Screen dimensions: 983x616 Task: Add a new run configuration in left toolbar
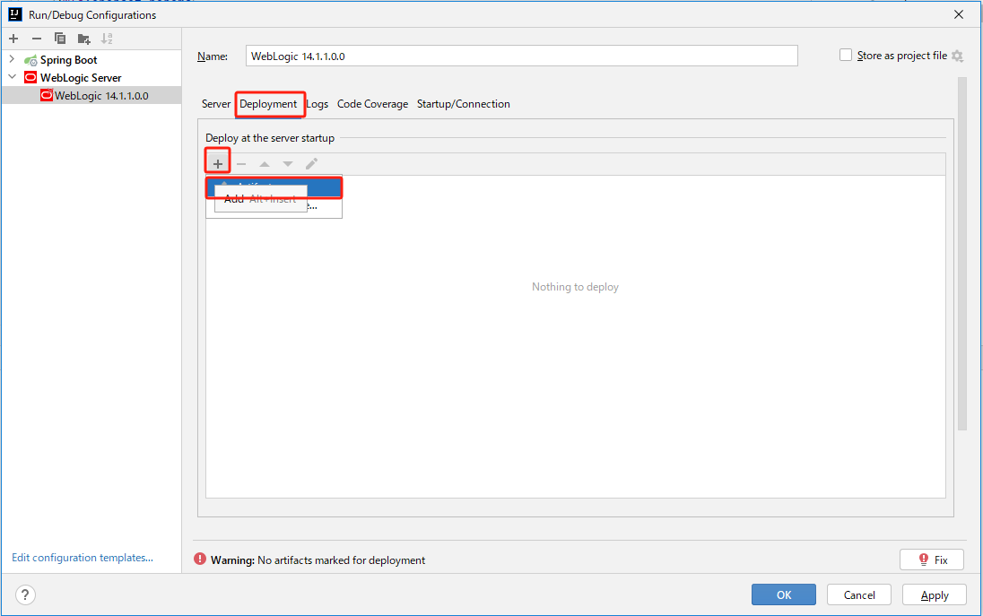pos(13,39)
